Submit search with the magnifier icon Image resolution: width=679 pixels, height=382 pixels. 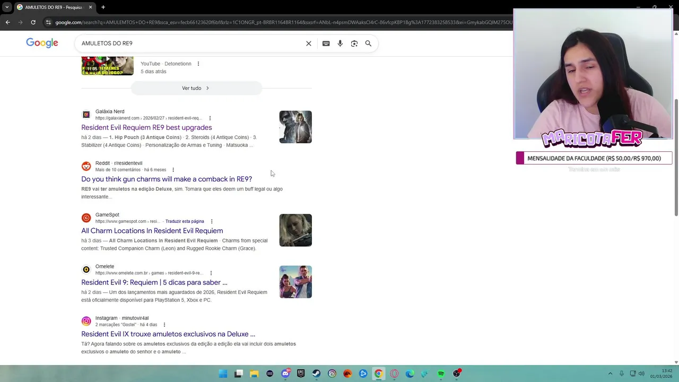coord(368,44)
